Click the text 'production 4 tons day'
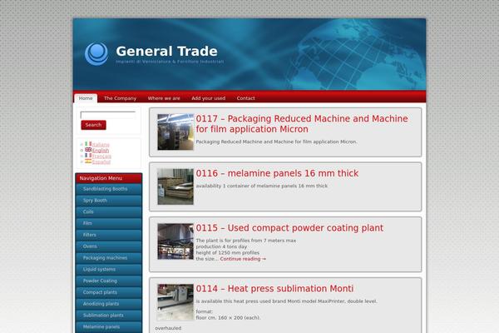499x333 pixels. [x=221, y=246]
